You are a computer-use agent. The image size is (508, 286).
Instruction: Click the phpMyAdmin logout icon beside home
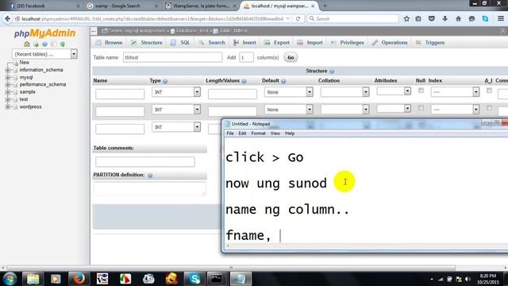pos(36,44)
